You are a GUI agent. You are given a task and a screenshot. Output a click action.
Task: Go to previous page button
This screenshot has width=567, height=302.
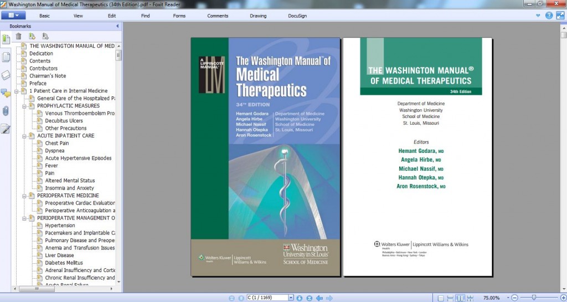point(241,298)
